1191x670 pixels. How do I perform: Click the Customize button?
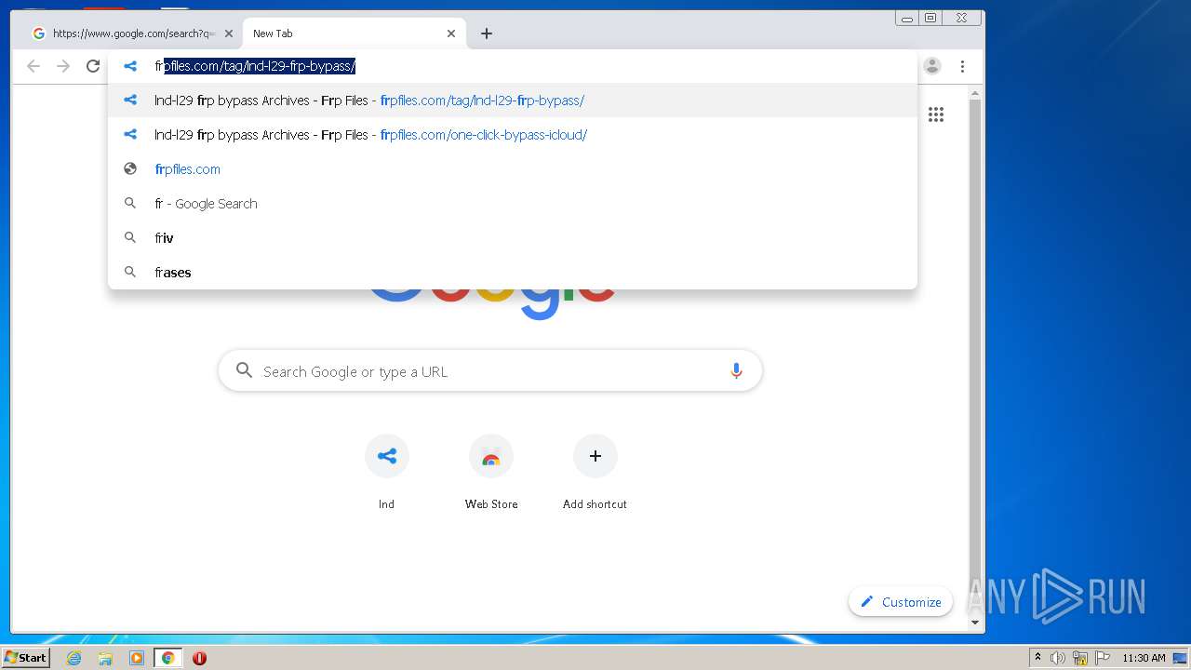point(901,602)
